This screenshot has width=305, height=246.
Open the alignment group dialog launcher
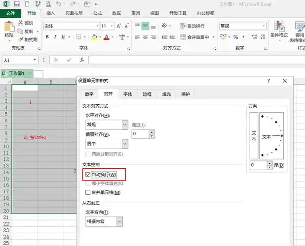pos(215,49)
